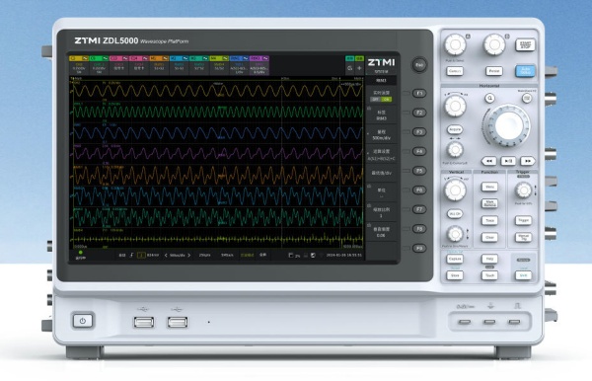Tap the F9 softkey
The image size is (592, 381).
pyautogui.click(x=419, y=248)
